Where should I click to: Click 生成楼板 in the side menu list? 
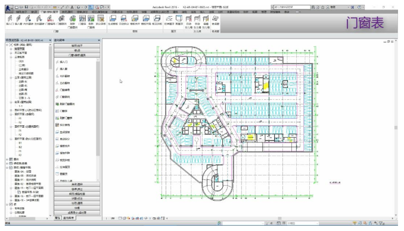63,132
